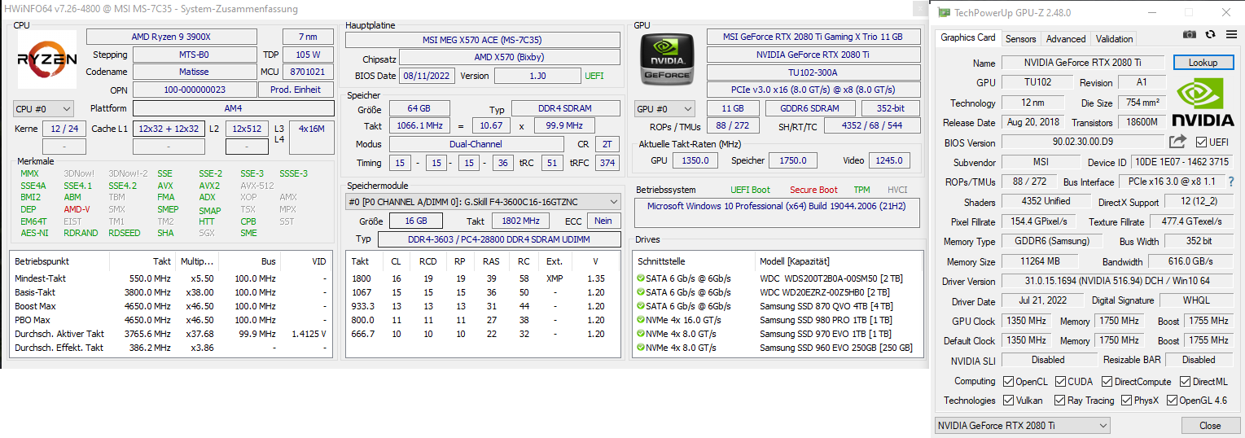The image size is (1245, 438).
Task: Click the Prod. Einheit field
Action: [x=296, y=90]
